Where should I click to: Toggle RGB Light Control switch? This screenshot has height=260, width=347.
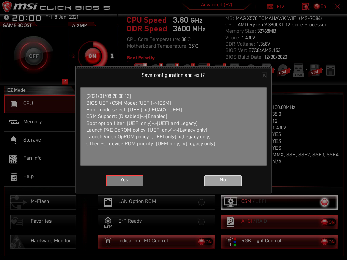click(x=328, y=242)
